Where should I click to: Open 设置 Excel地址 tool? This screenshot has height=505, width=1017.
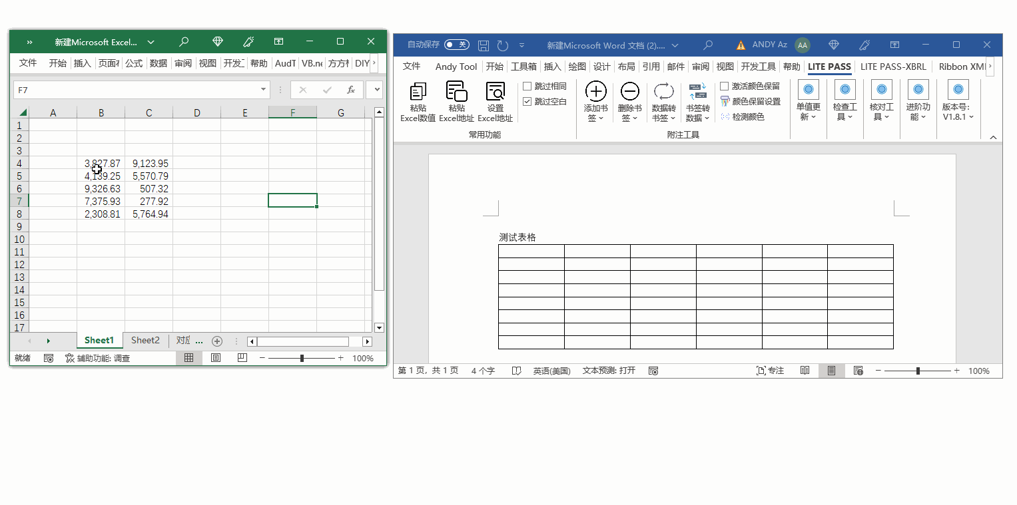(x=495, y=92)
